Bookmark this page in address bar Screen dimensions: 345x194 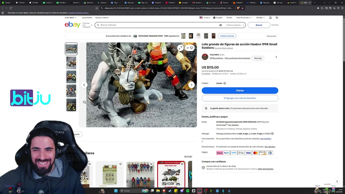(x=97, y=8)
